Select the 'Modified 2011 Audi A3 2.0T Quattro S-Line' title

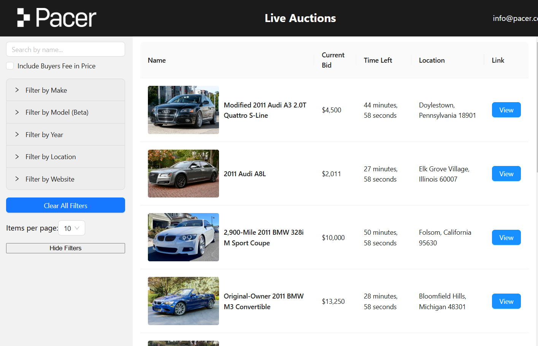point(265,110)
